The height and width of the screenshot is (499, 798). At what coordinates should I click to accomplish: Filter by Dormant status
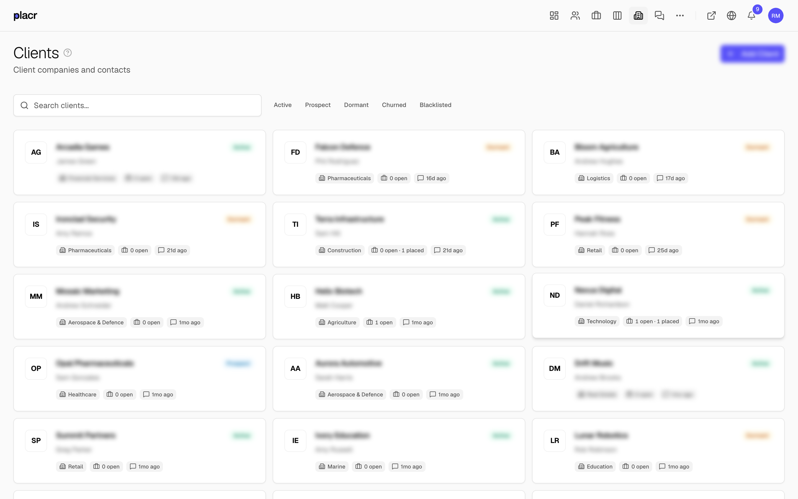(x=356, y=105)
